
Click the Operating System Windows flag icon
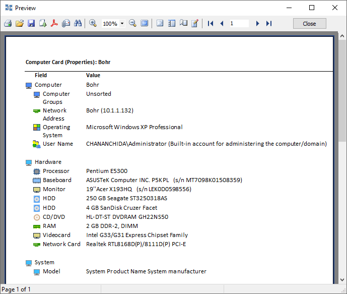[x=37, y=128]
